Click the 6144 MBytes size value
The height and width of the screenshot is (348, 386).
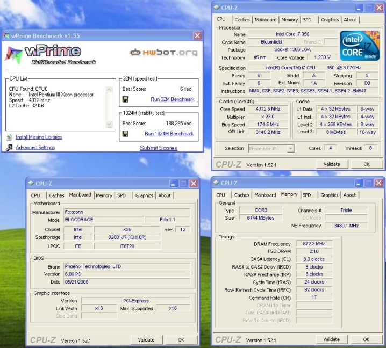pyautogui.click(x=261, y=218)
